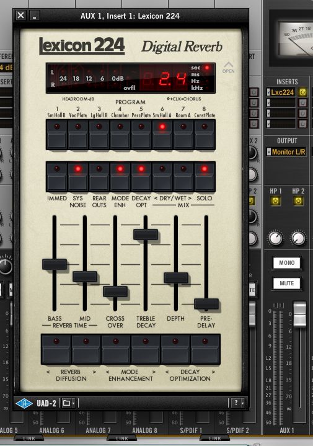The height and width of the screenshot is (446, 313).
Task: Select program 8 Const Plate button
Action: pyautogui.click(x=204, y=135)
